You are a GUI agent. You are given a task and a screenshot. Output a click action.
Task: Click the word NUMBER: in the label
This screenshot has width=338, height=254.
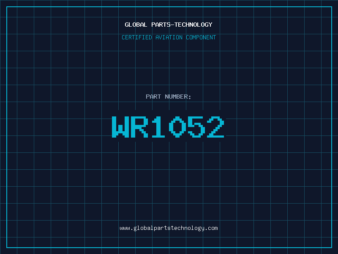[x=178, y=97]
